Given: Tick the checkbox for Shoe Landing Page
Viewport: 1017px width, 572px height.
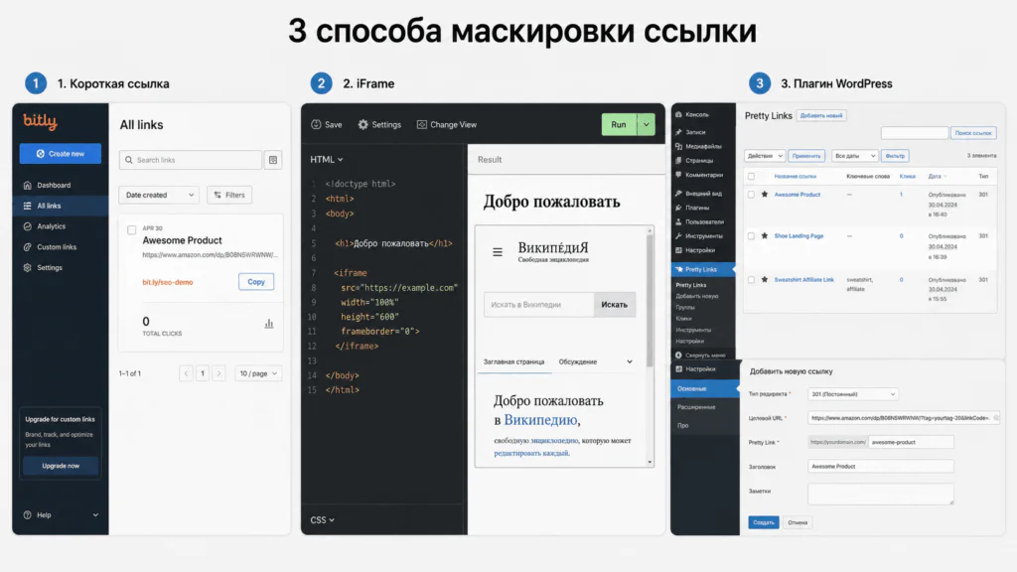Looking at the screenshot, I should (x=751, y=236).
